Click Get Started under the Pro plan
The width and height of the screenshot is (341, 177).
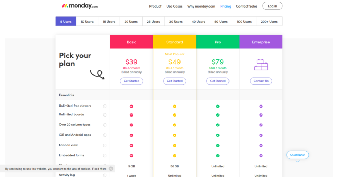[x=218, y=81]
